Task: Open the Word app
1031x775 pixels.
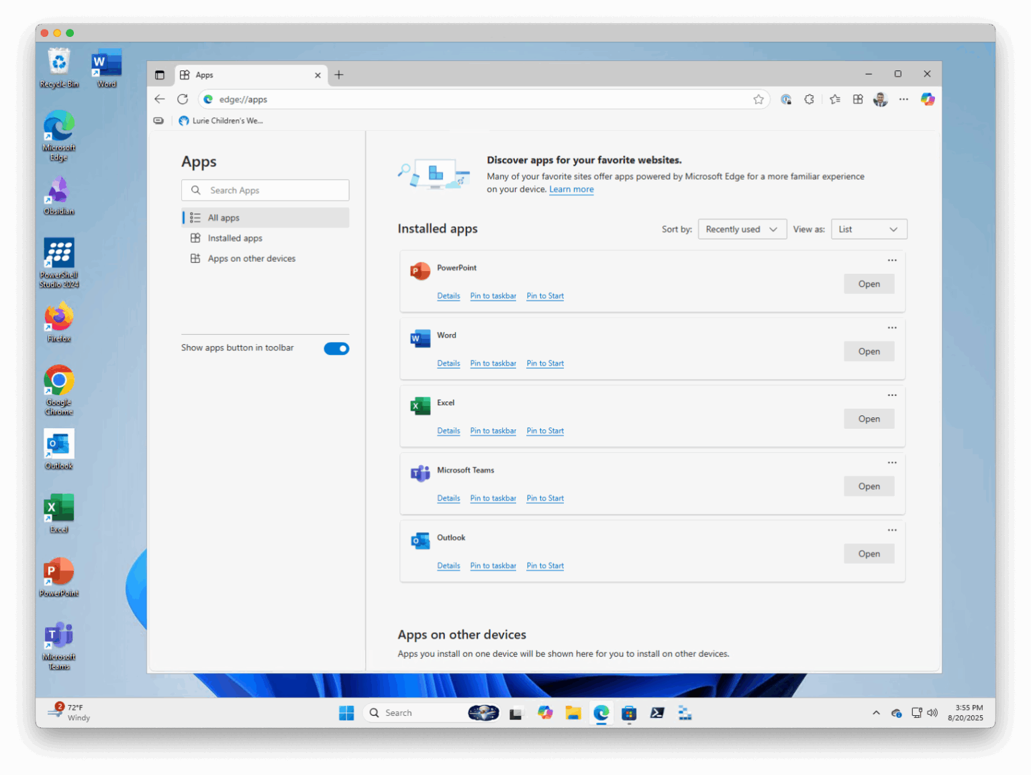Action: [x=869, y=351]
